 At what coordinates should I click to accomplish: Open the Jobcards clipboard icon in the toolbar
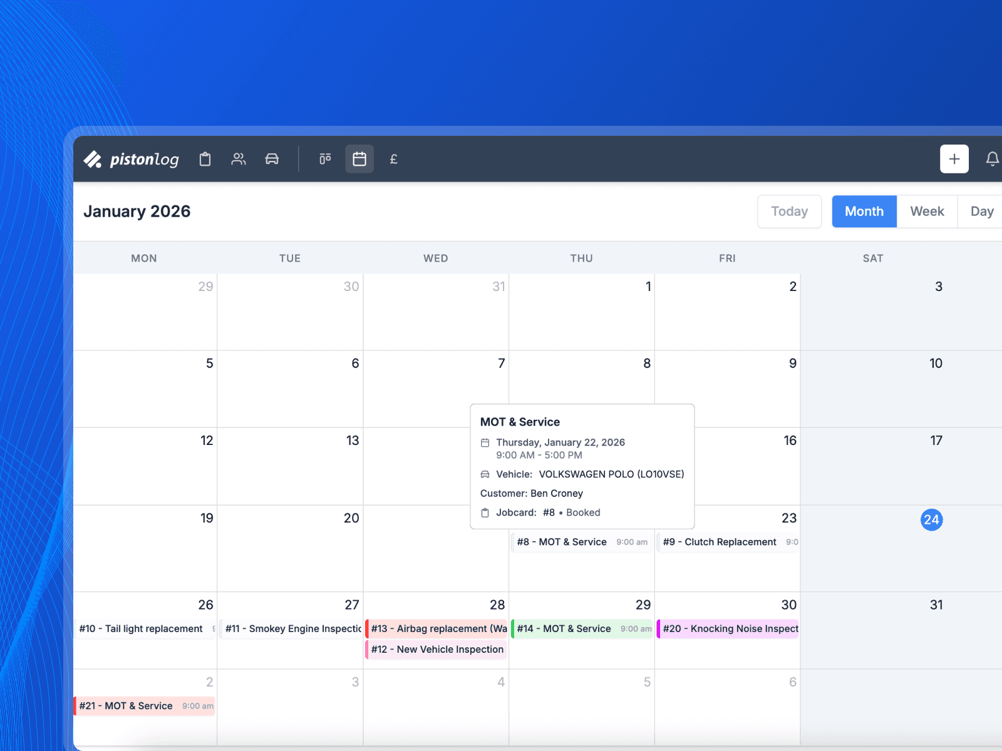click(x=205, y=159)
